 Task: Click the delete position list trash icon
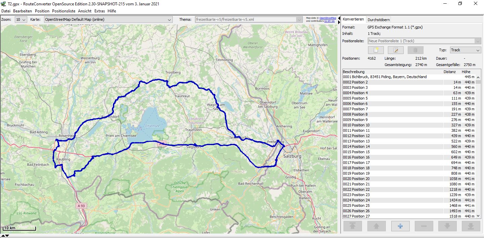(415, 50)
